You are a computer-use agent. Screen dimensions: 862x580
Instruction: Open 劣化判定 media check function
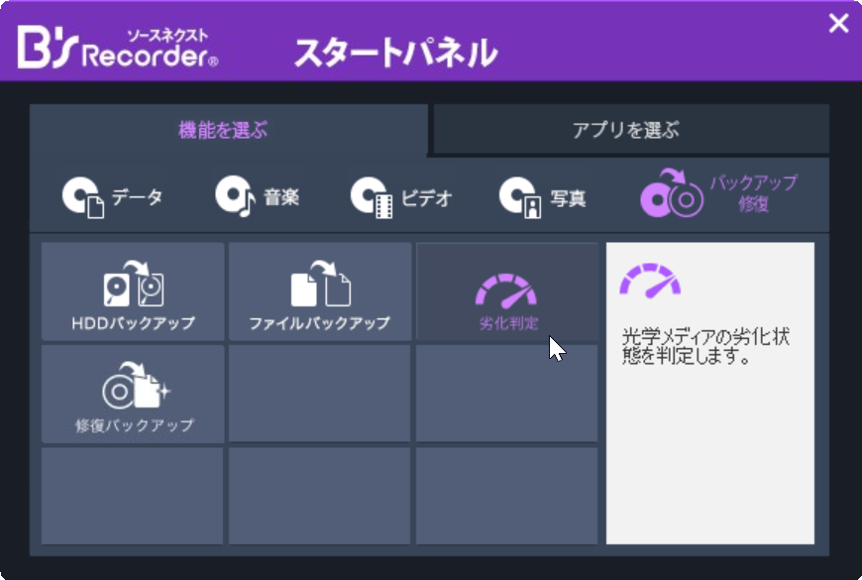coord(507,291)
